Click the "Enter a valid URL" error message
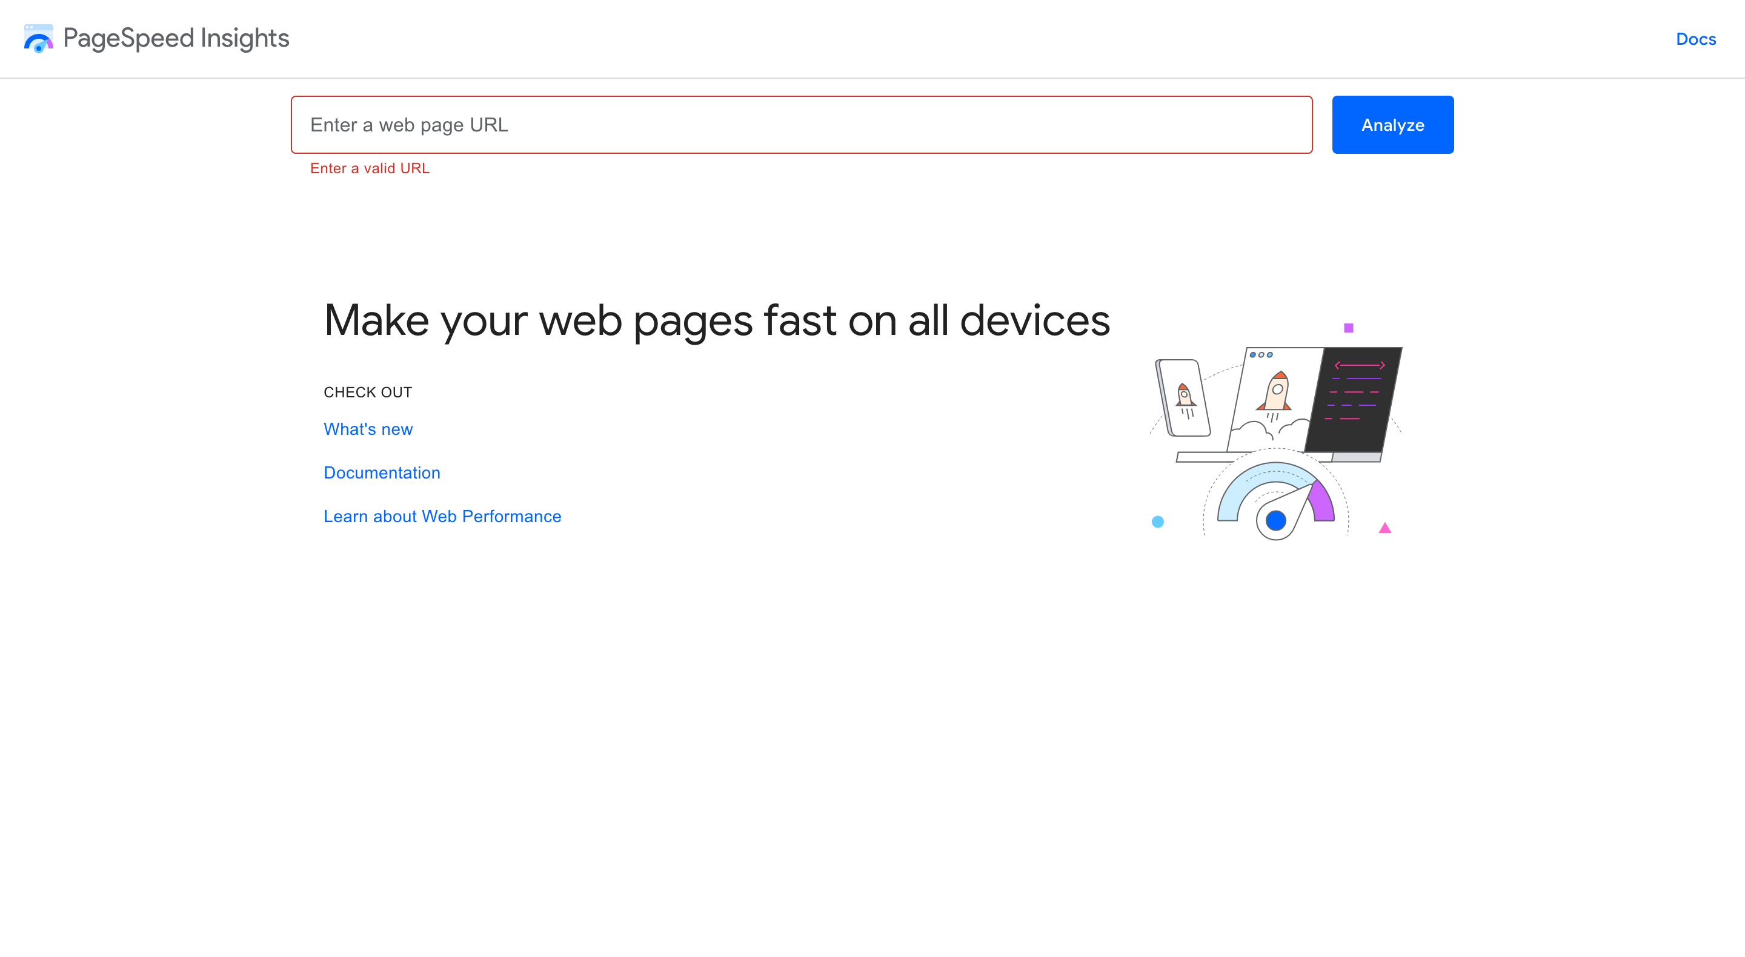Viewport: 1745px width, 957px height. (370, 168)
